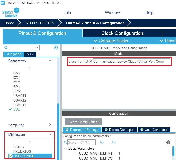Open the category search combo box
176x160 pixels.
pos(24,48)
